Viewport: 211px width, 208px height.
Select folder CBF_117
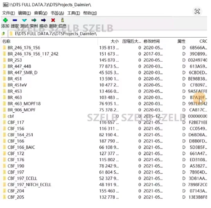tap(16, 122)
